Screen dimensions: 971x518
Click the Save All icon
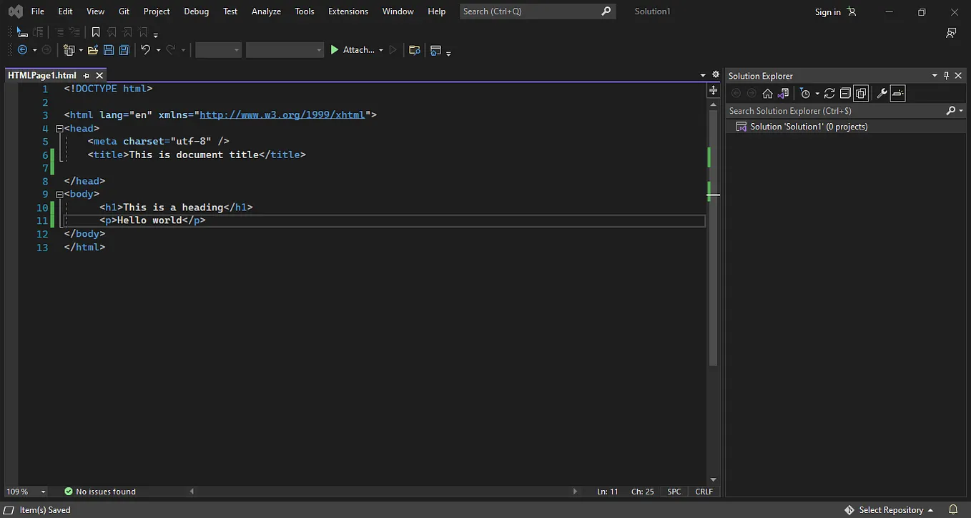(124, 50)
